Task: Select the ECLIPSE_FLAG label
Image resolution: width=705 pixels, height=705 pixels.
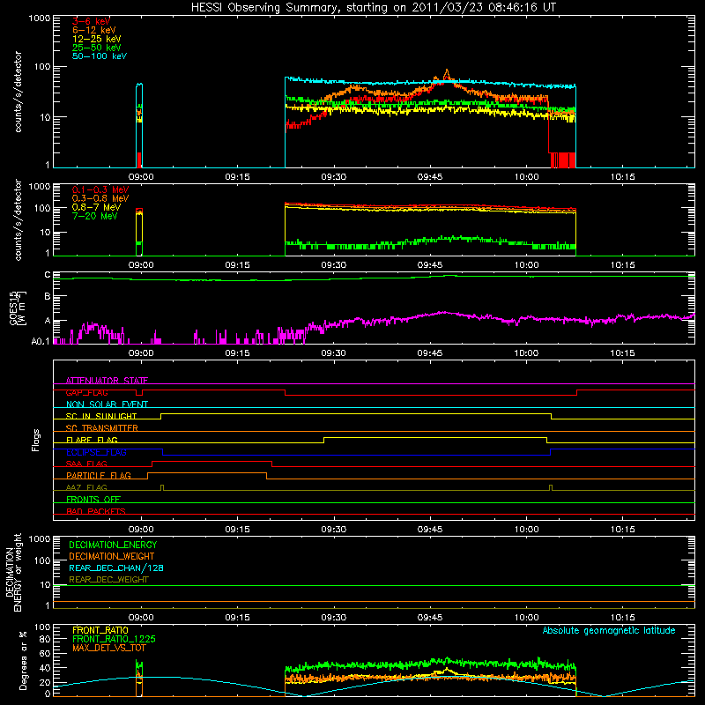Action: [x=96, y=452]
